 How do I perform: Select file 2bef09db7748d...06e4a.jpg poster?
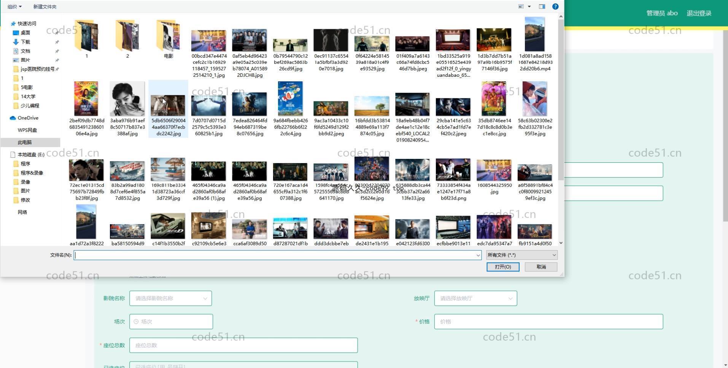(x=86, y=109)
